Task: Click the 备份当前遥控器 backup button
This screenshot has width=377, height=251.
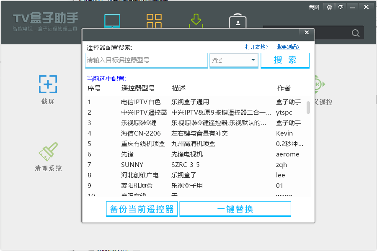Action: [141, 208]
